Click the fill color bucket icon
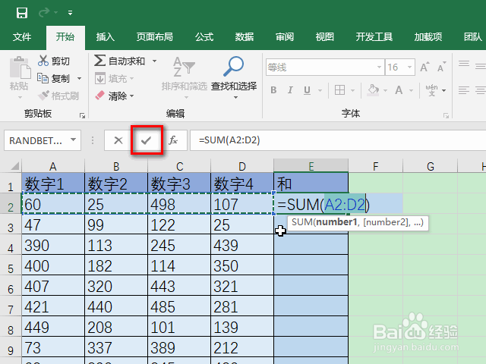 (x=373, y=90)
